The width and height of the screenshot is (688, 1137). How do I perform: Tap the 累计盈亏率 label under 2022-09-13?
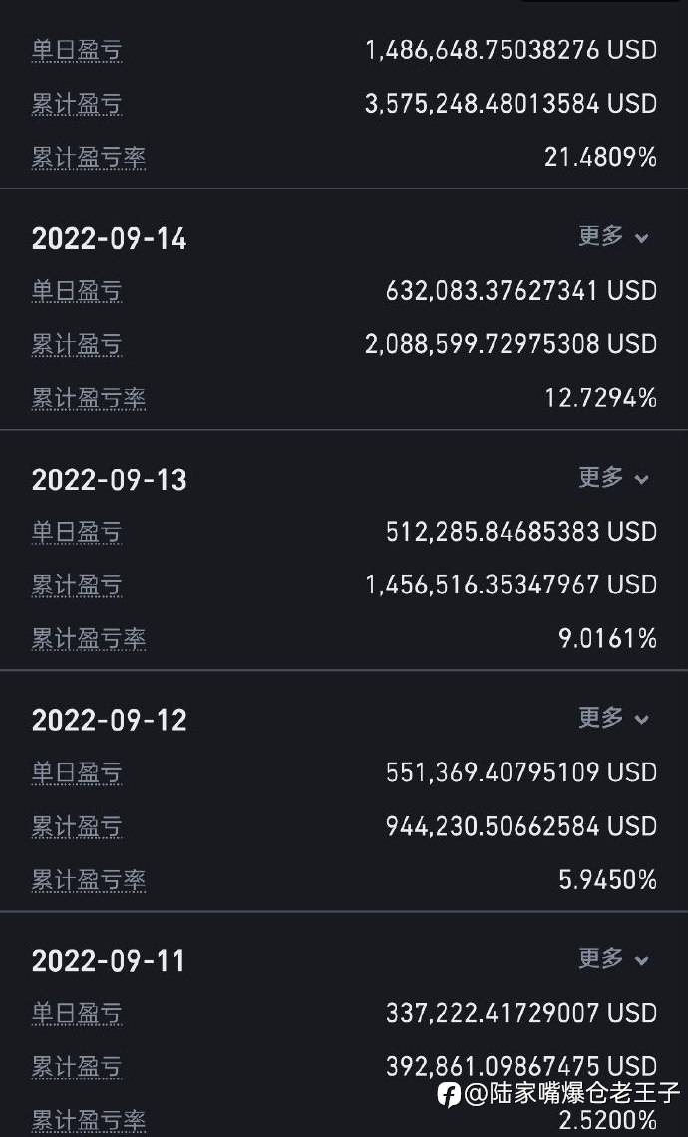pos(89,639)
